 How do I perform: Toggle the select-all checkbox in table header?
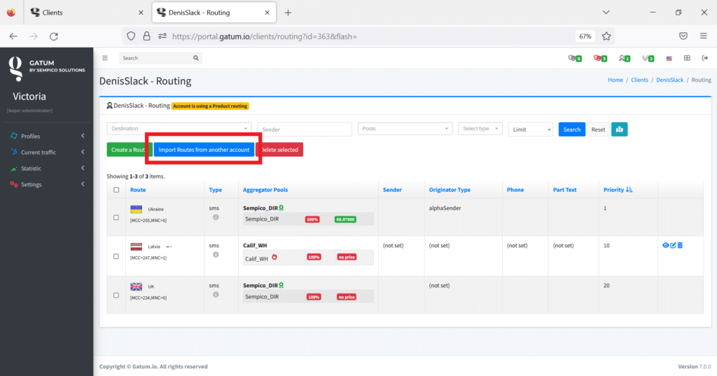tap(116, 190)
